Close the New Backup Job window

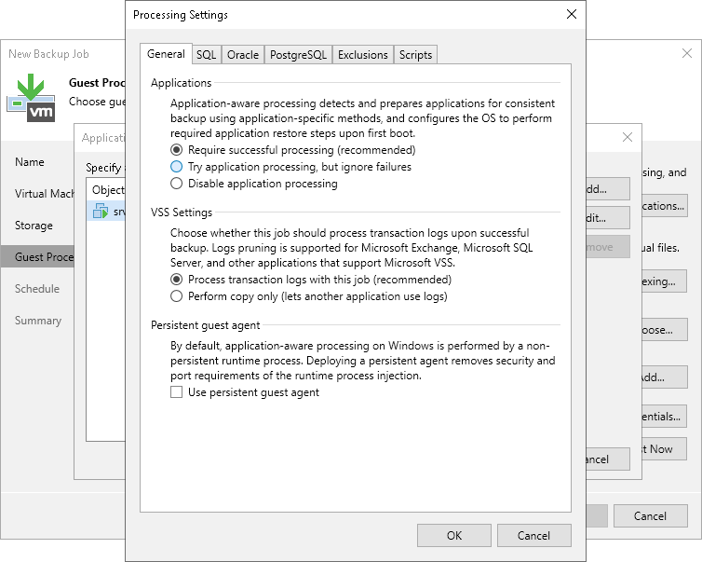point(687,53)
